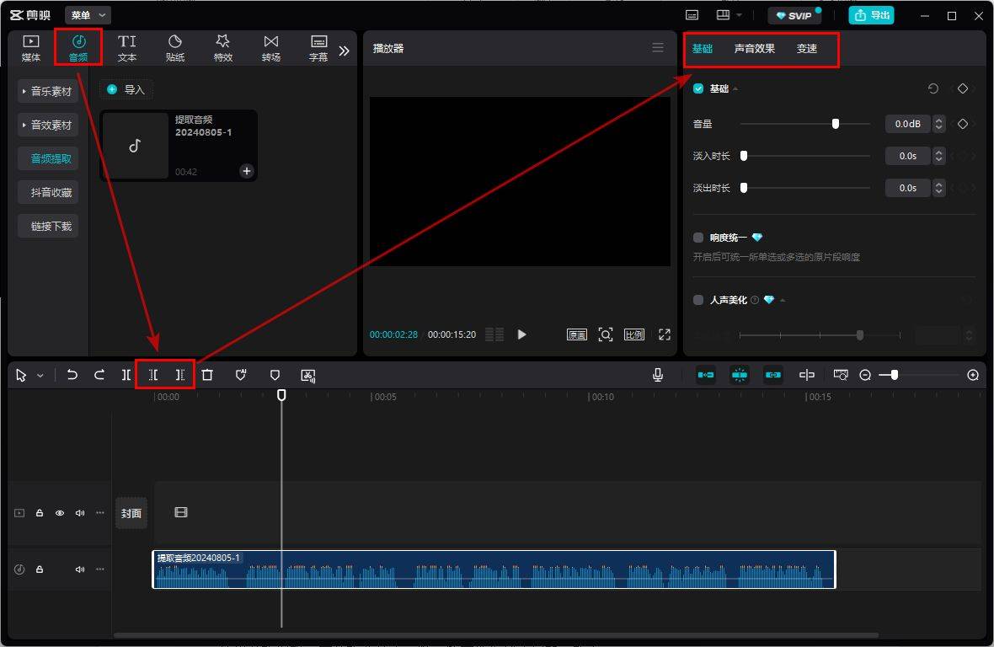
Task: Switch to 基础 properties tab
Action: point(703,49)
